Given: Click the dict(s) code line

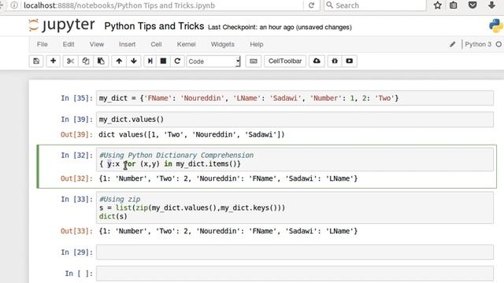Looking at the screenshot, I should click(x=113, y=217).
